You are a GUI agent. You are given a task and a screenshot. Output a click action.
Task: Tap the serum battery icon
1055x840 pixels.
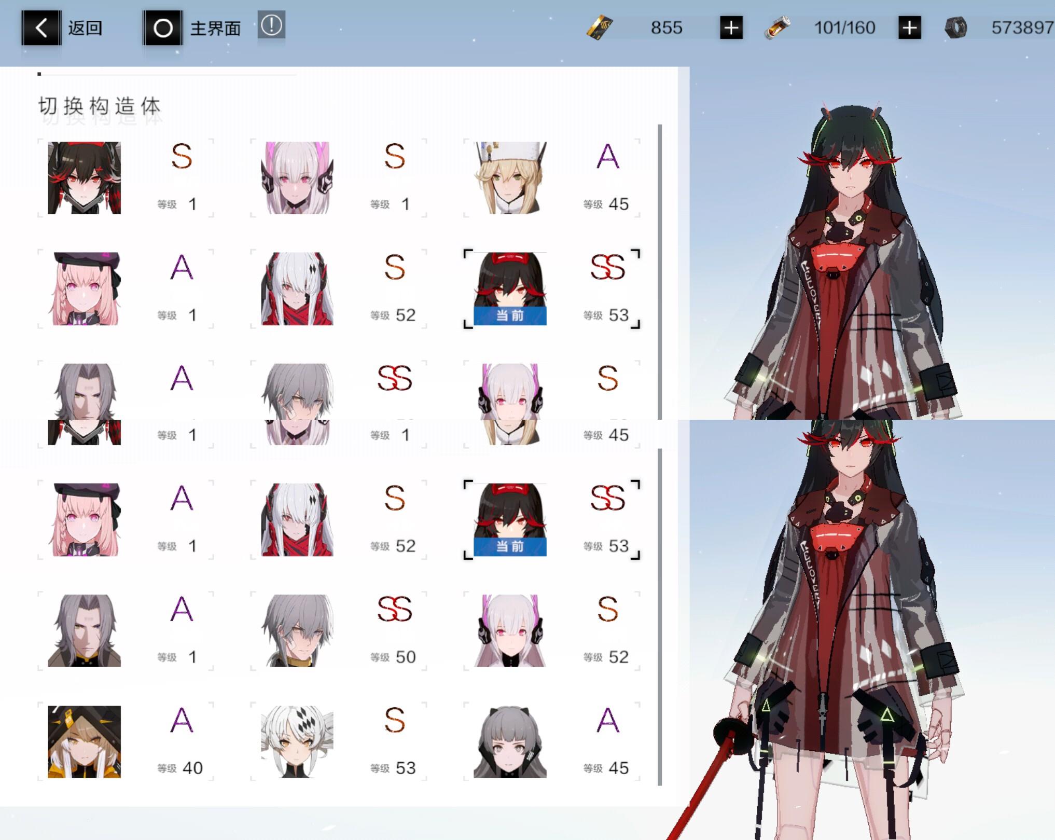[778, 27]
